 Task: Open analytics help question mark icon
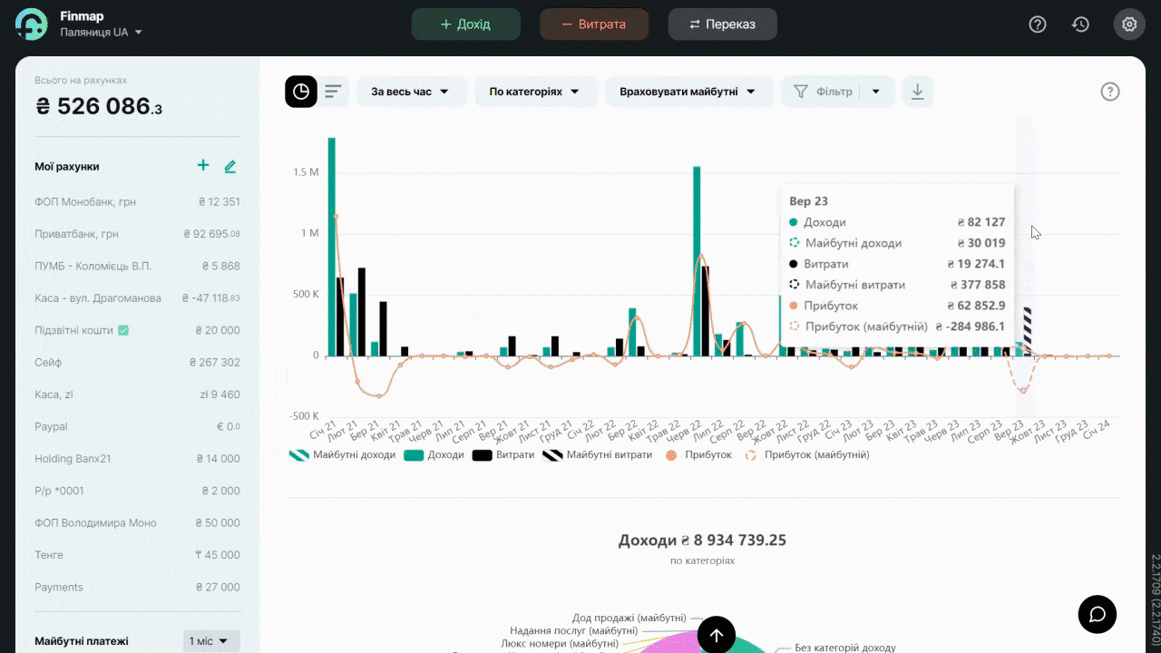1110,92
